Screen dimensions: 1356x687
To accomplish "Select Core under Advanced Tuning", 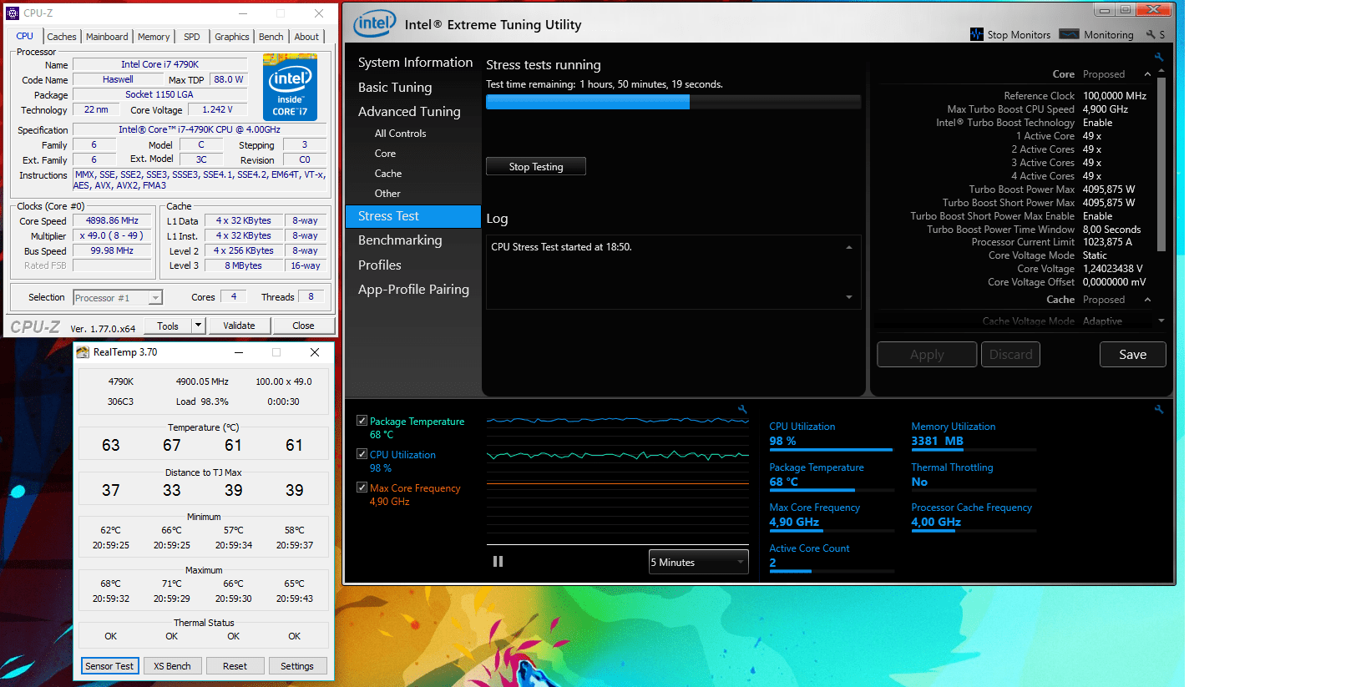I will (385, 154).
